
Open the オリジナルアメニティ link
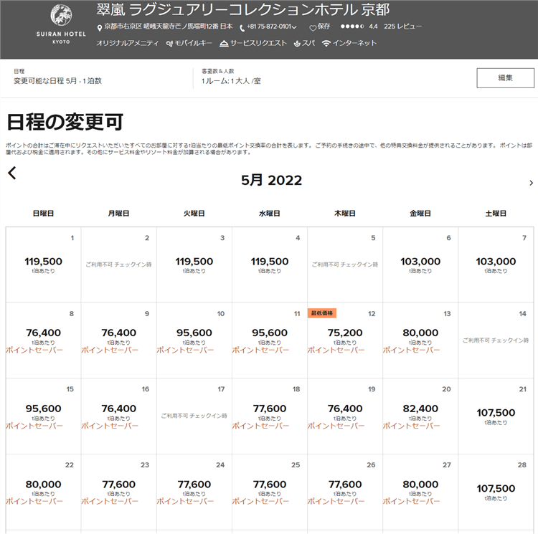click(127, 43)
